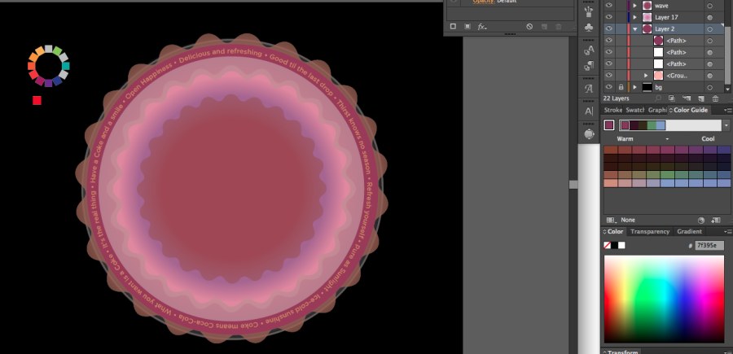Open the Warm/Cool variation dropdown arrow
Viewport: 733px width, 354px height.
coord(667,139)
